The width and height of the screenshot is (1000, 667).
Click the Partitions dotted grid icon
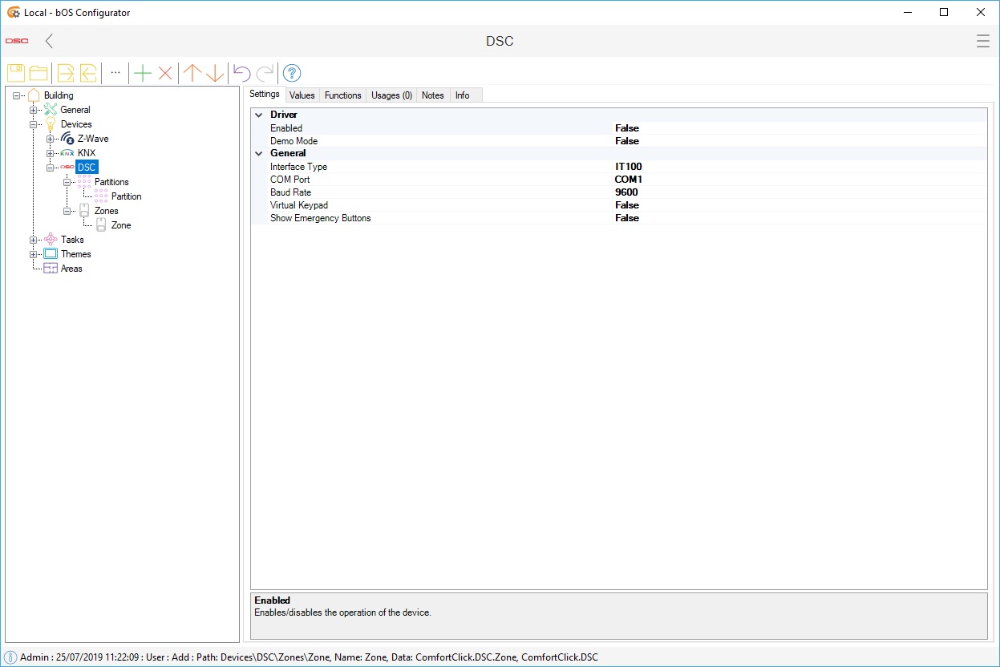tap(84, 182)
